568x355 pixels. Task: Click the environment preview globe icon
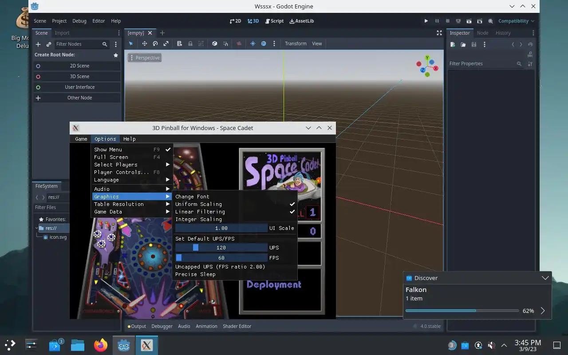coord(264,43)
